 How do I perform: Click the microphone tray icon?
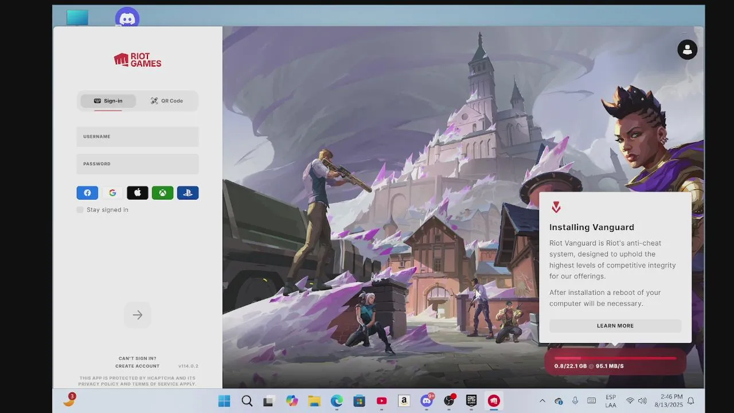point(575,401)
